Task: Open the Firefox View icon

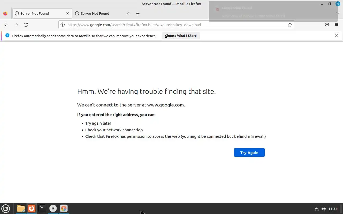Action: (x=5, y=13)
